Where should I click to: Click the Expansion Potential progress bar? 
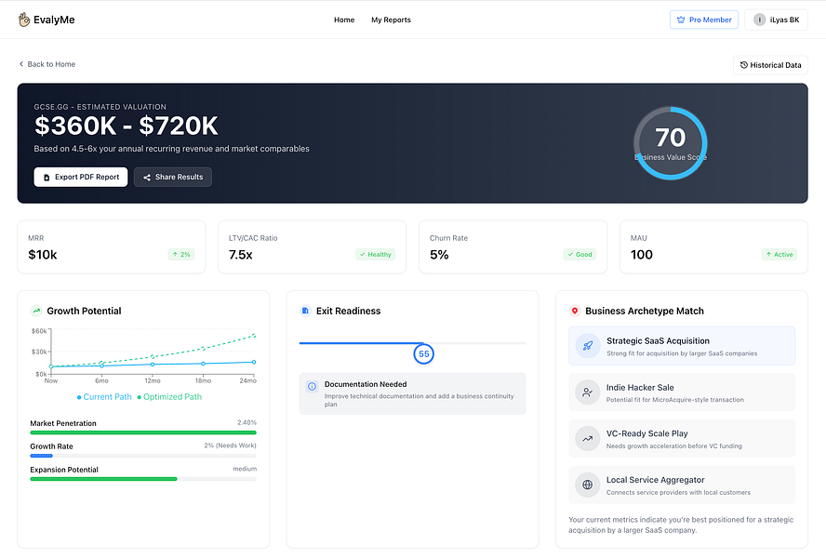coord(143,479)
